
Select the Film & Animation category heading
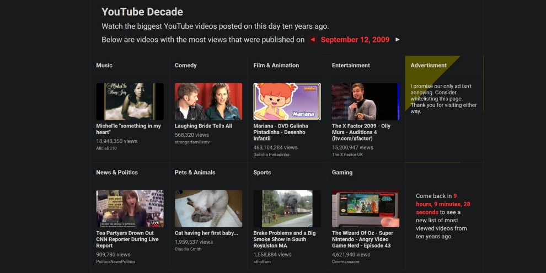click(x=276, y=66)
